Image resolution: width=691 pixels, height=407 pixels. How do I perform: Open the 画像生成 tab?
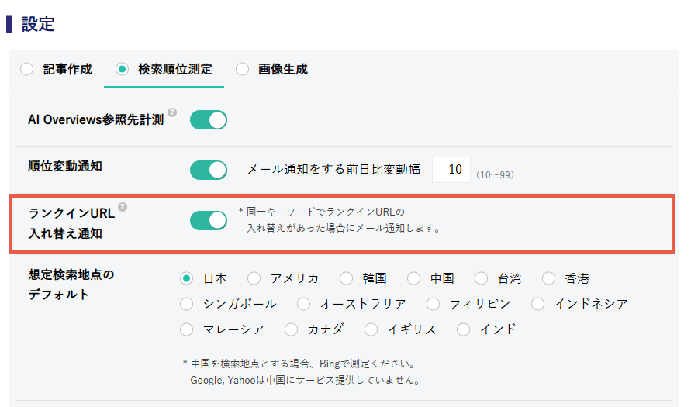click(x=271, y=69)
